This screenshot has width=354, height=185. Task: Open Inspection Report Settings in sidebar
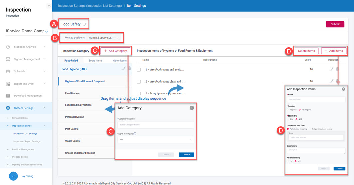pos(27,141)
